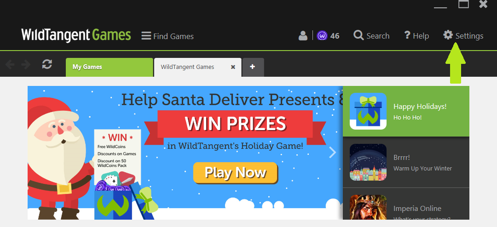The height and width of the screenshot is (227, 497).
Task: Click the purple WildCoins icon
Action: click(322, 35)
